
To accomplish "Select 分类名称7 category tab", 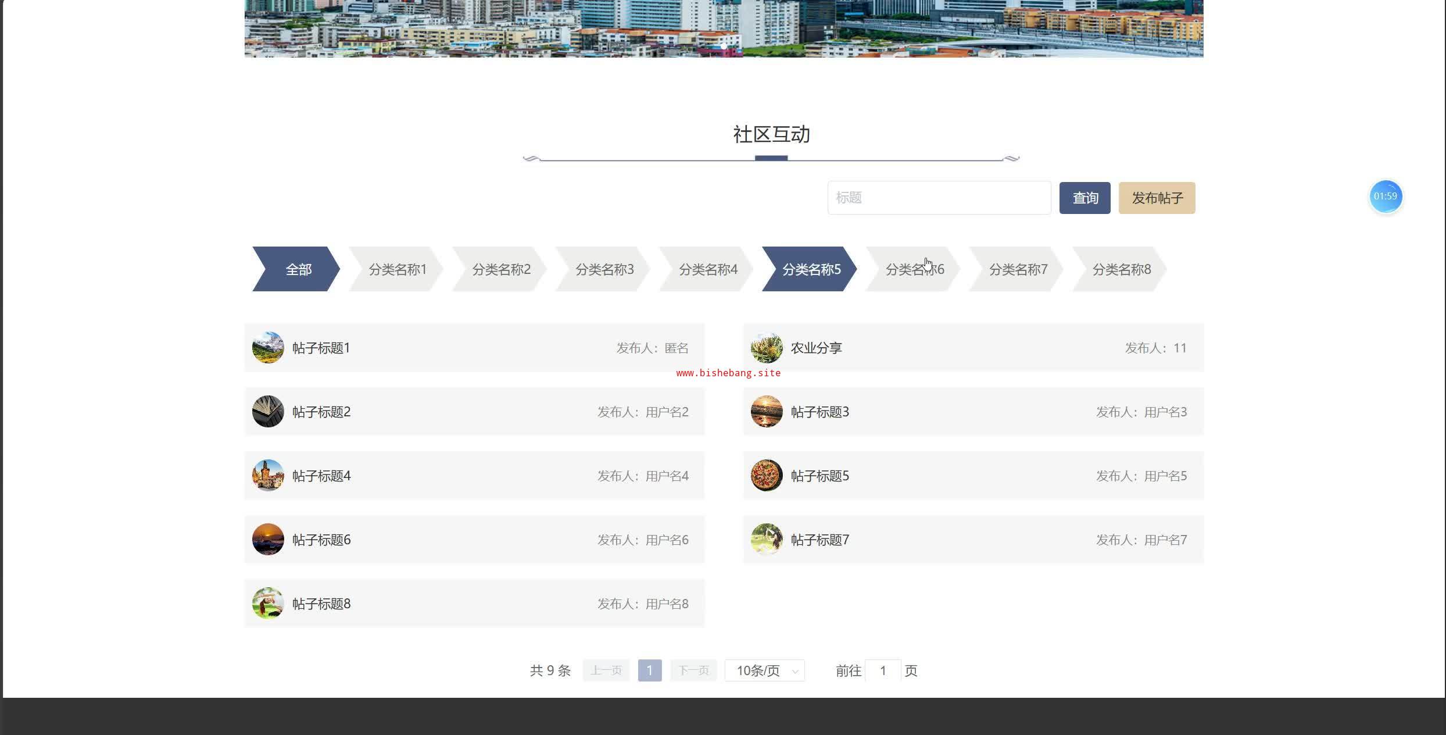I will click(1018, 269).
